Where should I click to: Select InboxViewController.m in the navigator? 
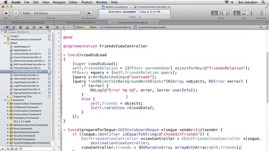click(x=26, y=79)
